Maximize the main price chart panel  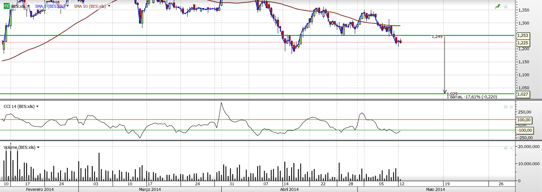click(505, 7)
